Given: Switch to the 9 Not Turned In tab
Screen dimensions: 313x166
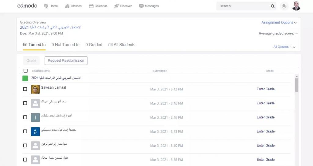Looking at the screenshot, I should click(65, 45).
